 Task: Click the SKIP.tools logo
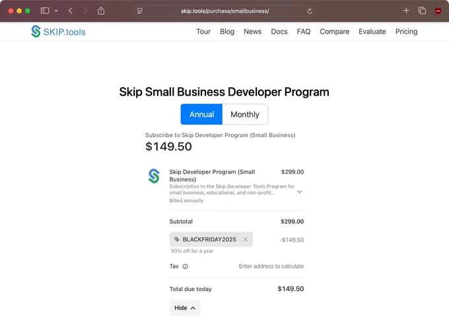click(58, 32)
